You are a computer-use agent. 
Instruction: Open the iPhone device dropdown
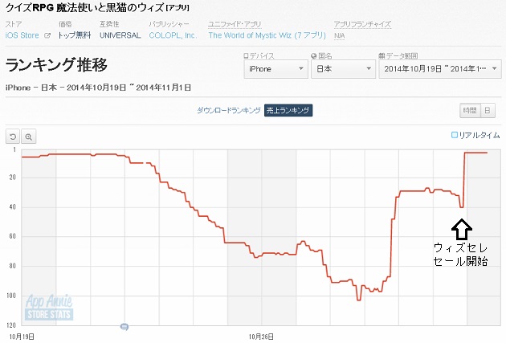pos(275,69)
